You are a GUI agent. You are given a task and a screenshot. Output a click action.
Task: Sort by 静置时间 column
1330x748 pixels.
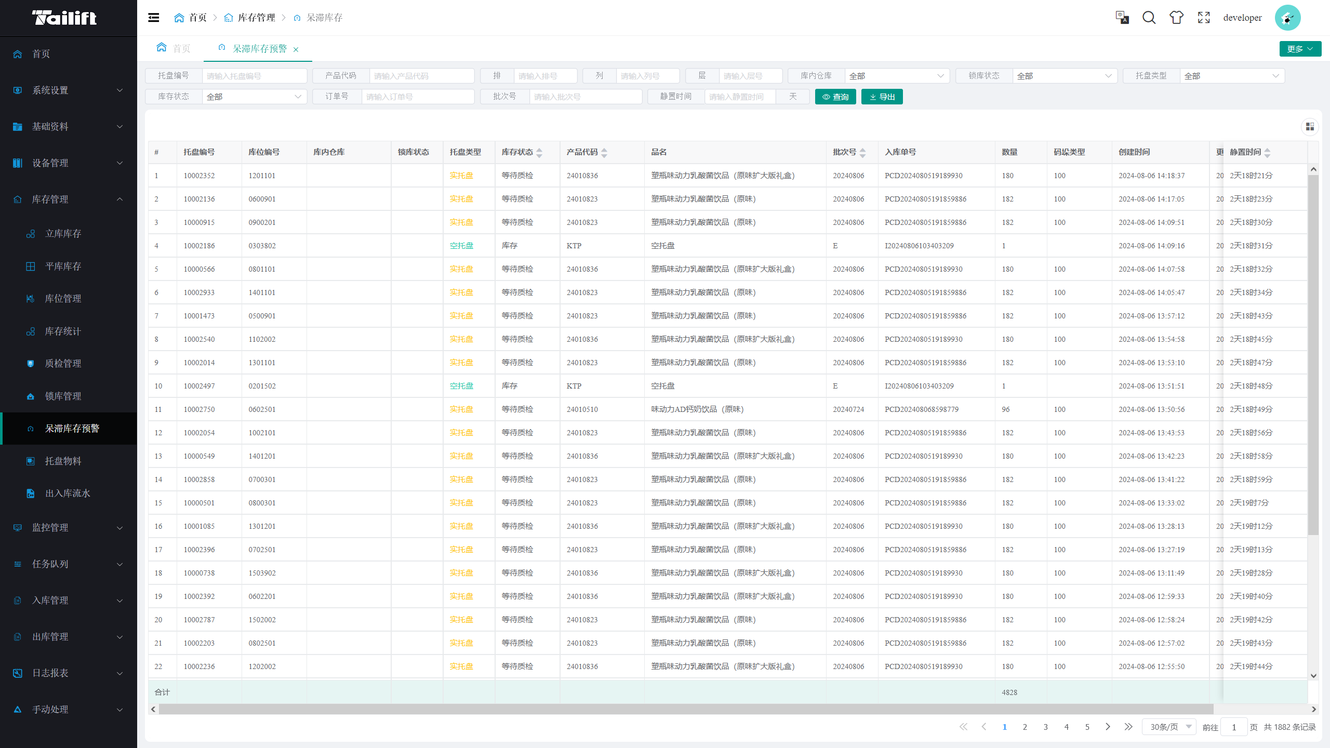pos(1267,152)
